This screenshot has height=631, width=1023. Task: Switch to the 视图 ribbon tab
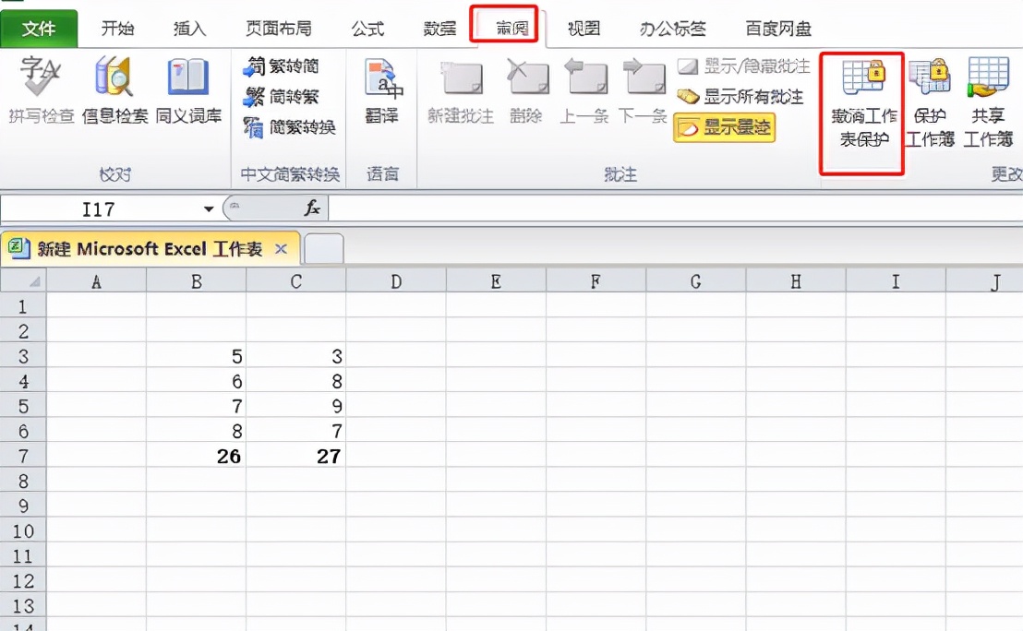point(583,29)
